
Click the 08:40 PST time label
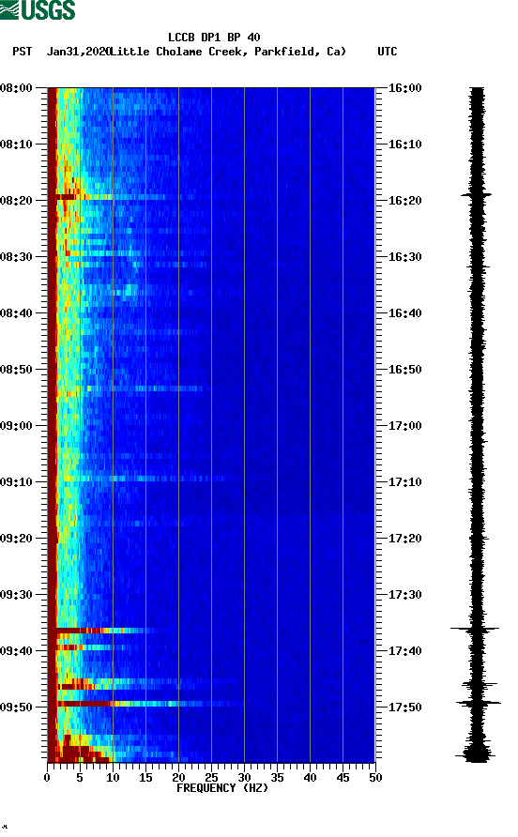[16, 313]
